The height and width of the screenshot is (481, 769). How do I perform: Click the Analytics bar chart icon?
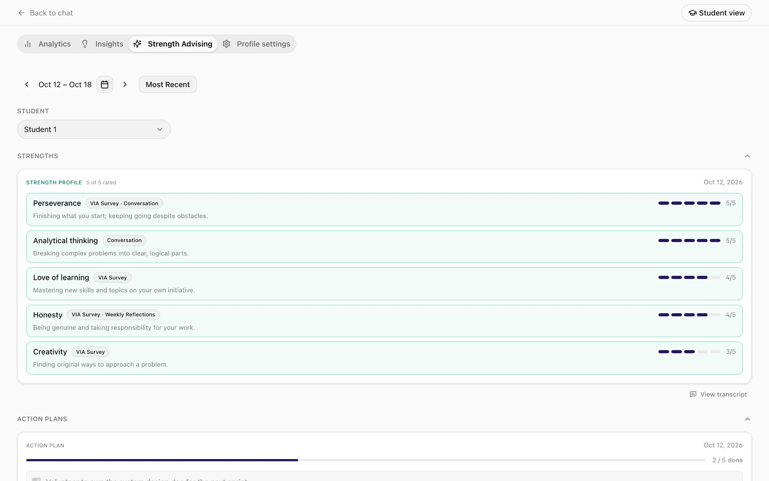tap(28, 44)
